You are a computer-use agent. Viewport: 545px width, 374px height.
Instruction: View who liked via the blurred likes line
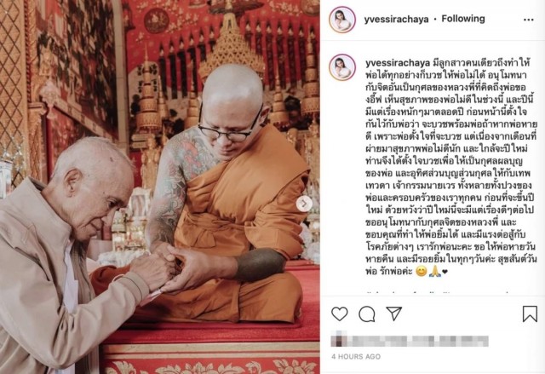click(x=410, y=341)
